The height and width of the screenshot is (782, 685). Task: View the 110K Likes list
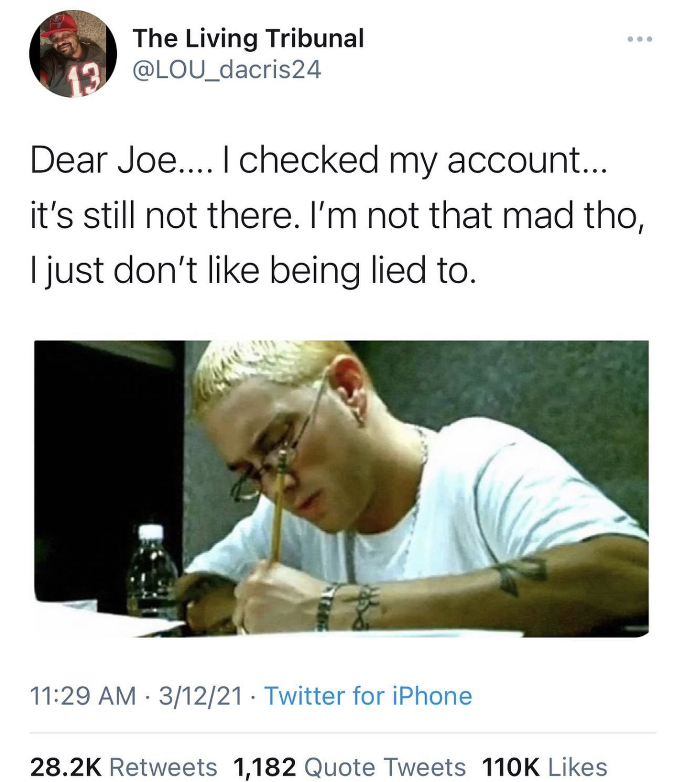pyautogui.click(x=545, y=767)
